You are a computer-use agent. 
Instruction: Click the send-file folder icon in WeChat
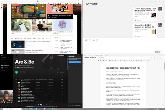90,40
